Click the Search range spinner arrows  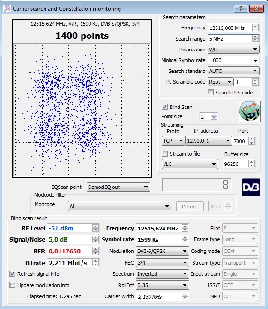tap(255, 39)
